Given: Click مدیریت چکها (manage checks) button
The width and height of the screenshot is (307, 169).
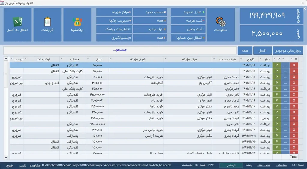Looking at the screenshot, I should pyautogui.click(x=114, y=21).
